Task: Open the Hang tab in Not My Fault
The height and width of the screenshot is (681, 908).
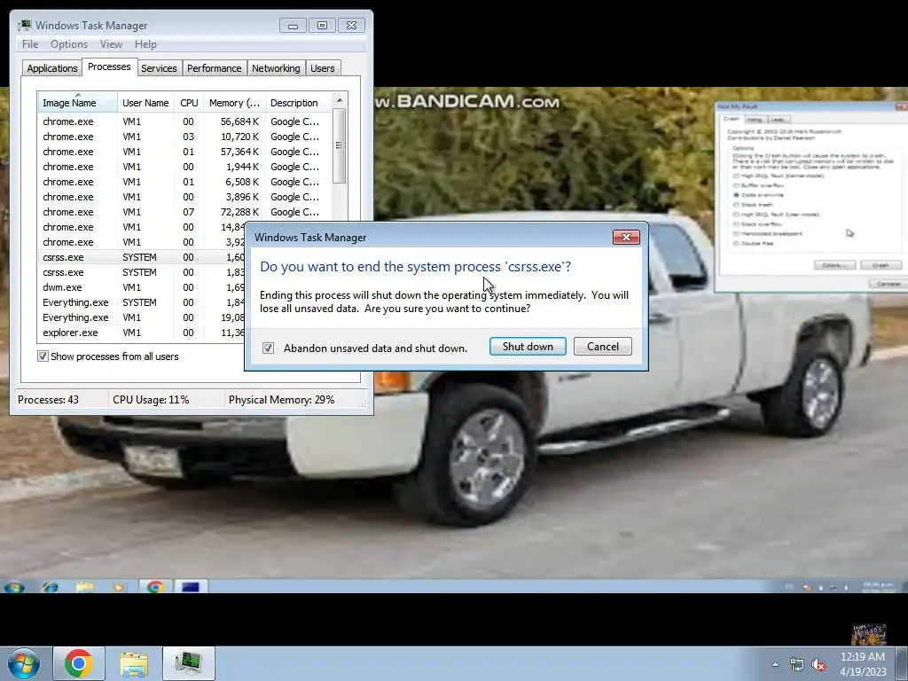Action: (754, 120)
